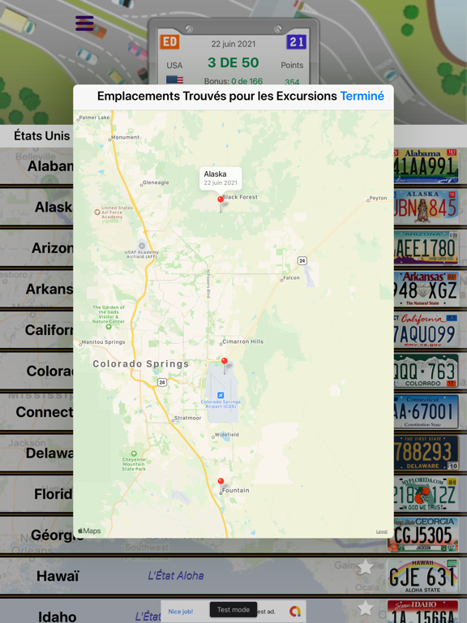The height and width of the screenshot is (623, 467).
Task: Tap the ad logo icon in banner
Action: [x=295, y=611]
